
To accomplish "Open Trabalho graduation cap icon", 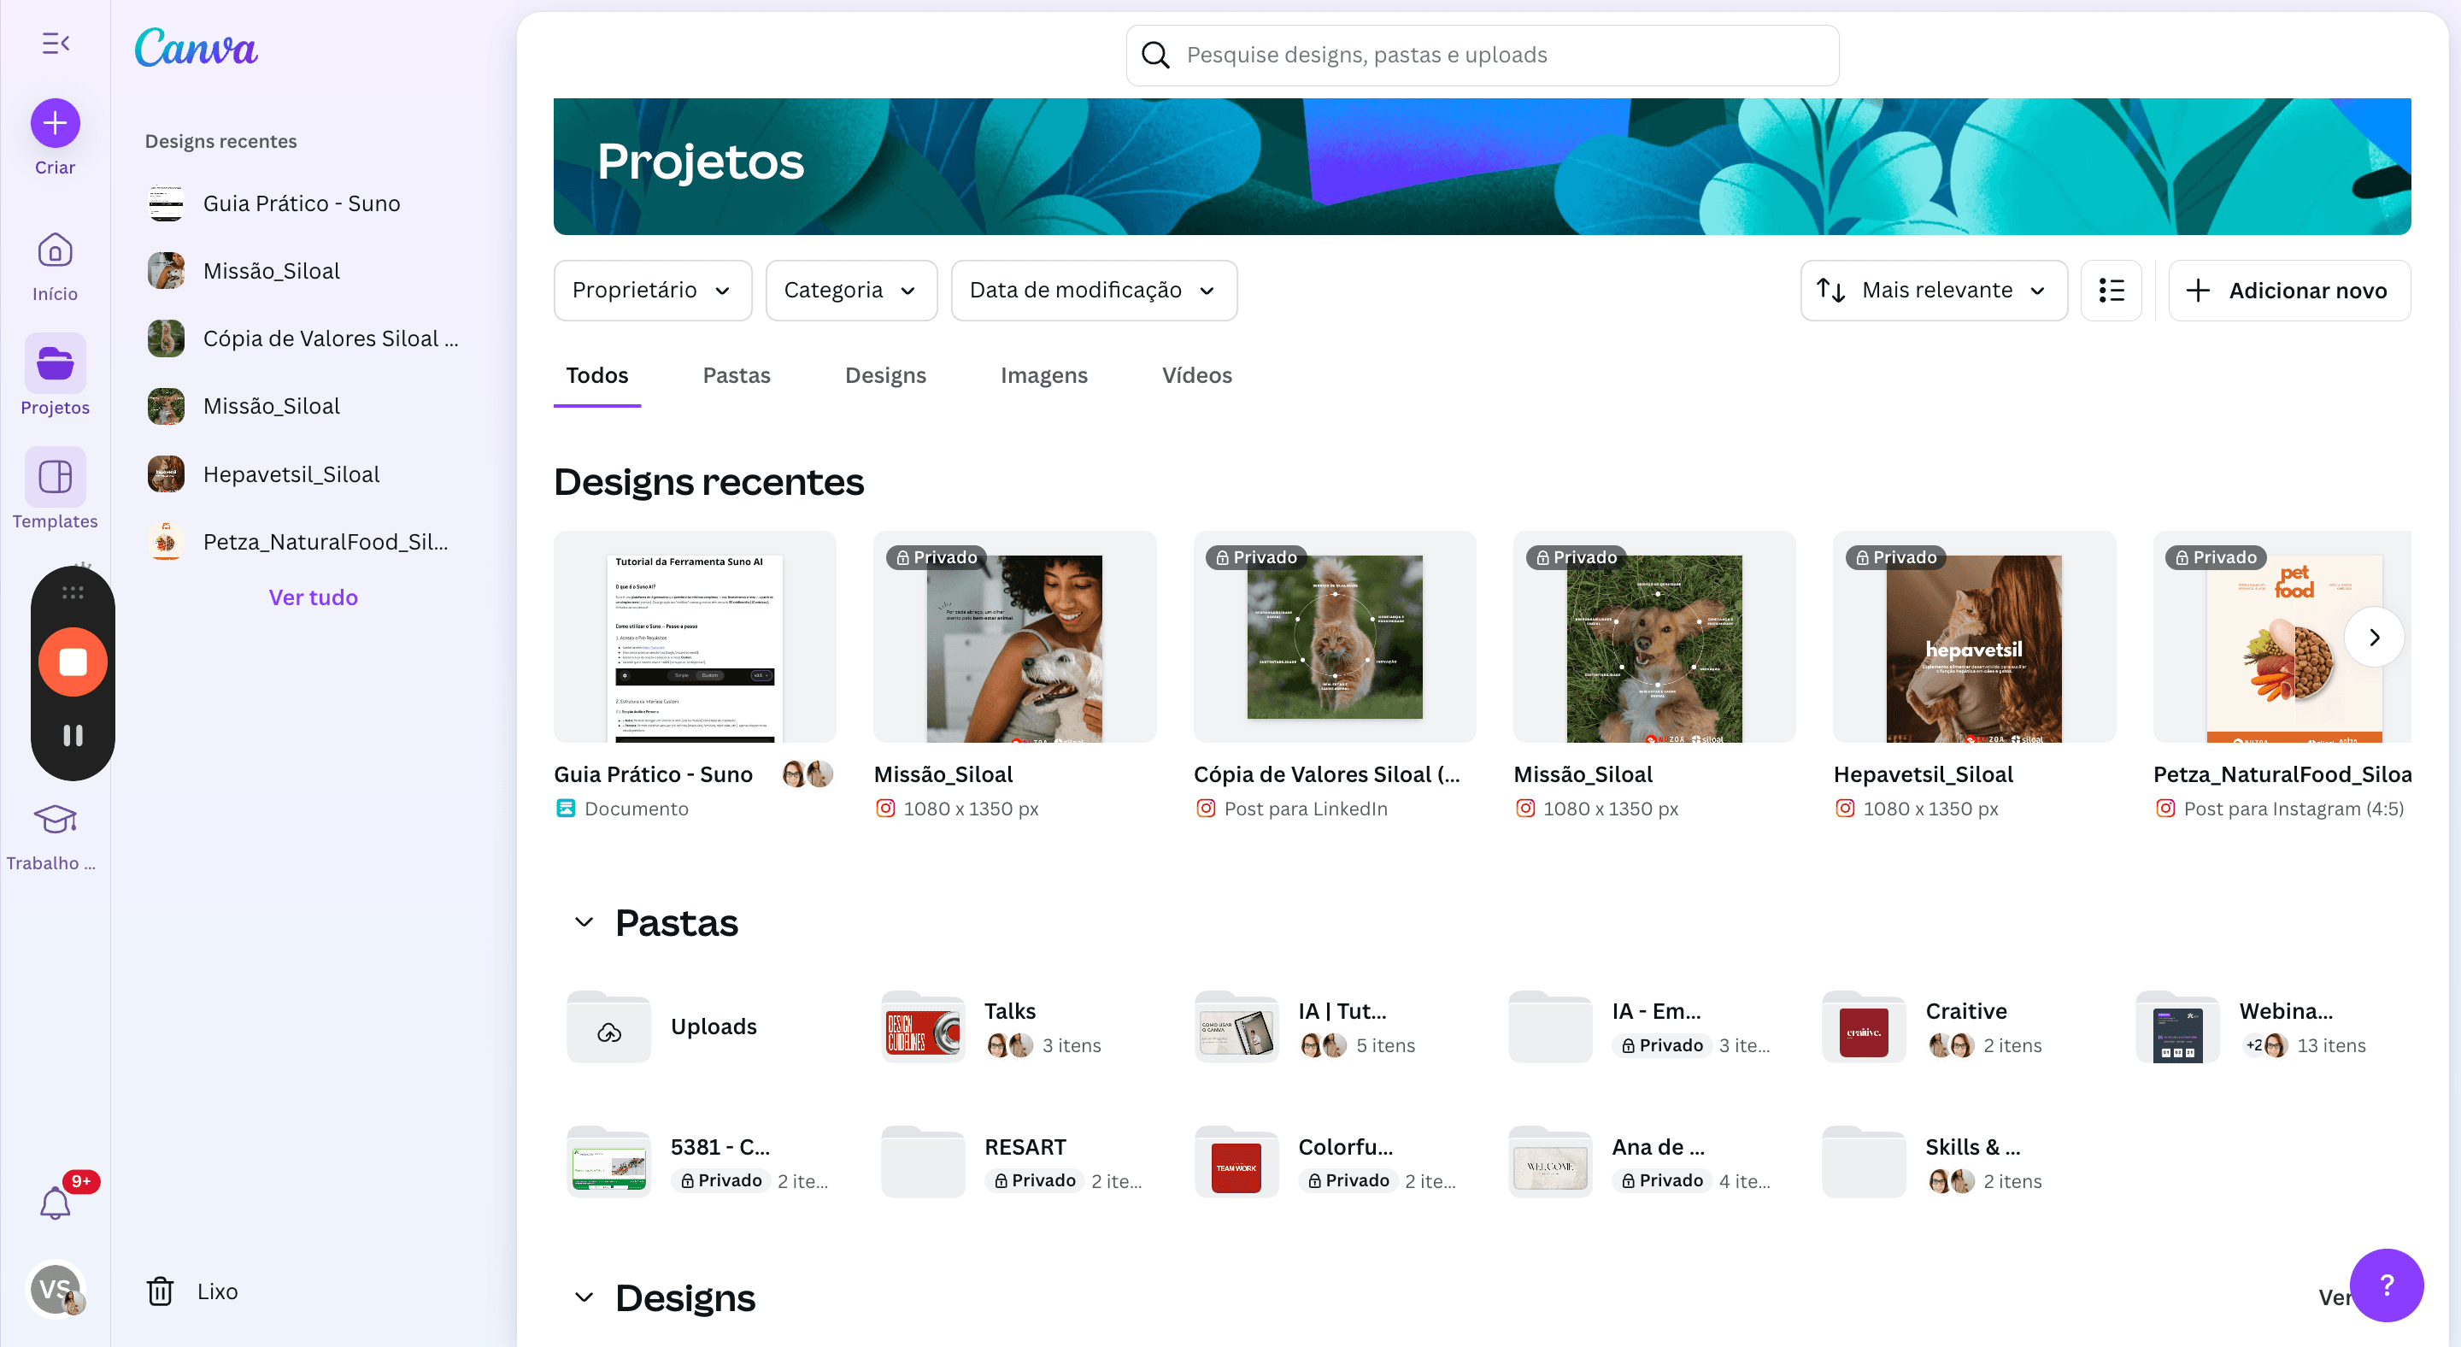I will click(56, 819).
